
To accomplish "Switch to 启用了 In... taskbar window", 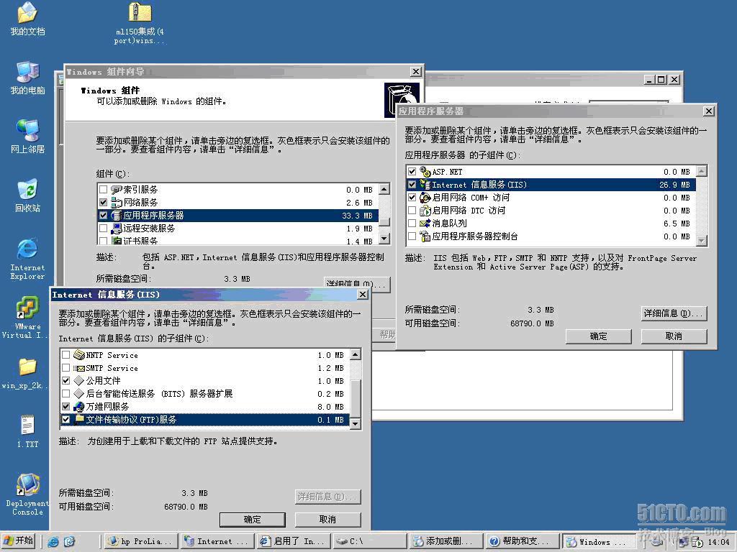I will tap(294, 541).
